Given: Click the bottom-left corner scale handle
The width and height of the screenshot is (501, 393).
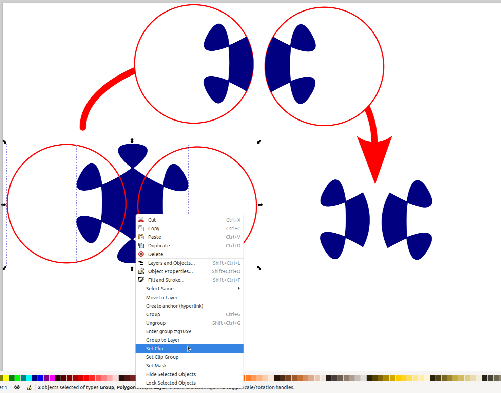Looking at the screenshot, I should tap(4, 268).
